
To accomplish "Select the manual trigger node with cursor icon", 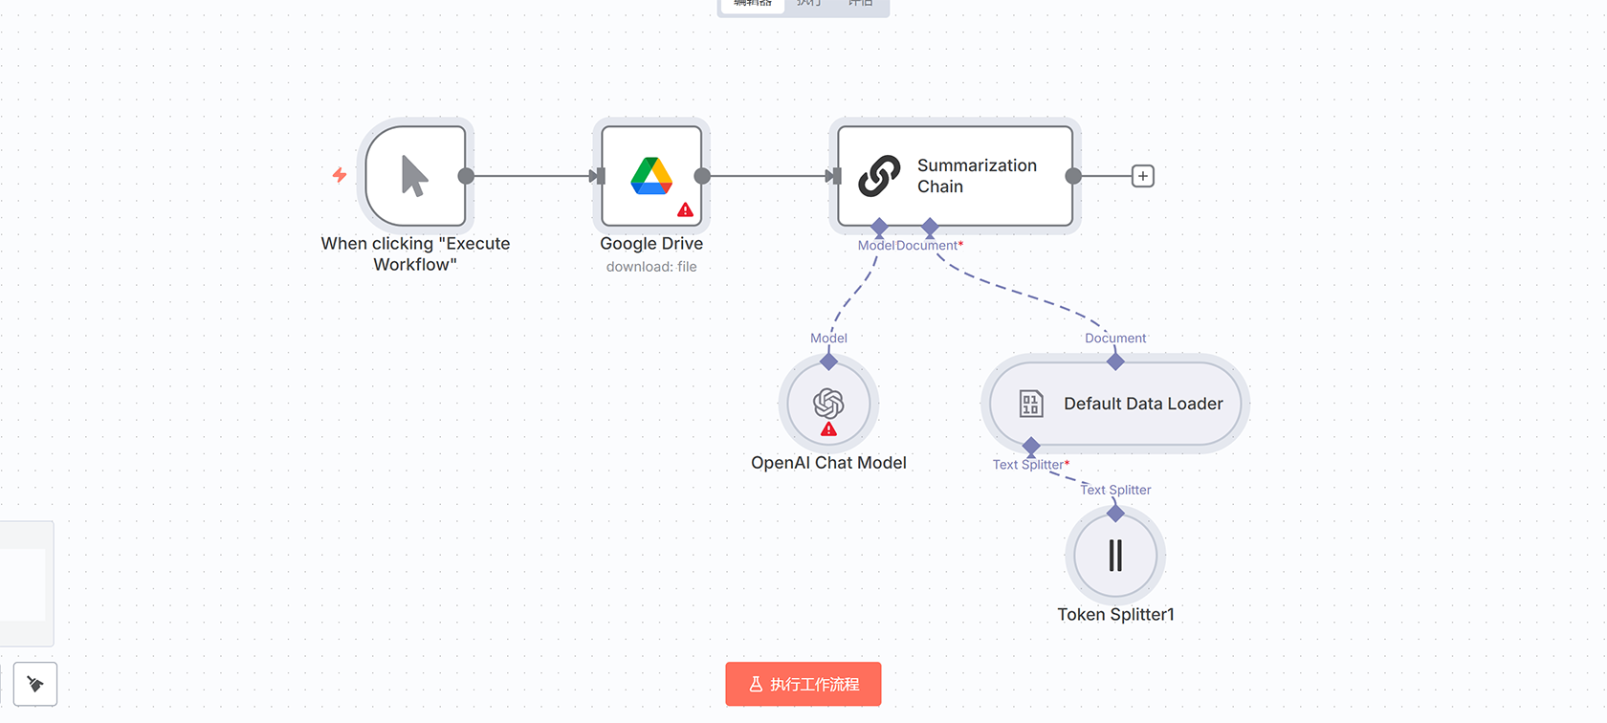I will [415, 176].
